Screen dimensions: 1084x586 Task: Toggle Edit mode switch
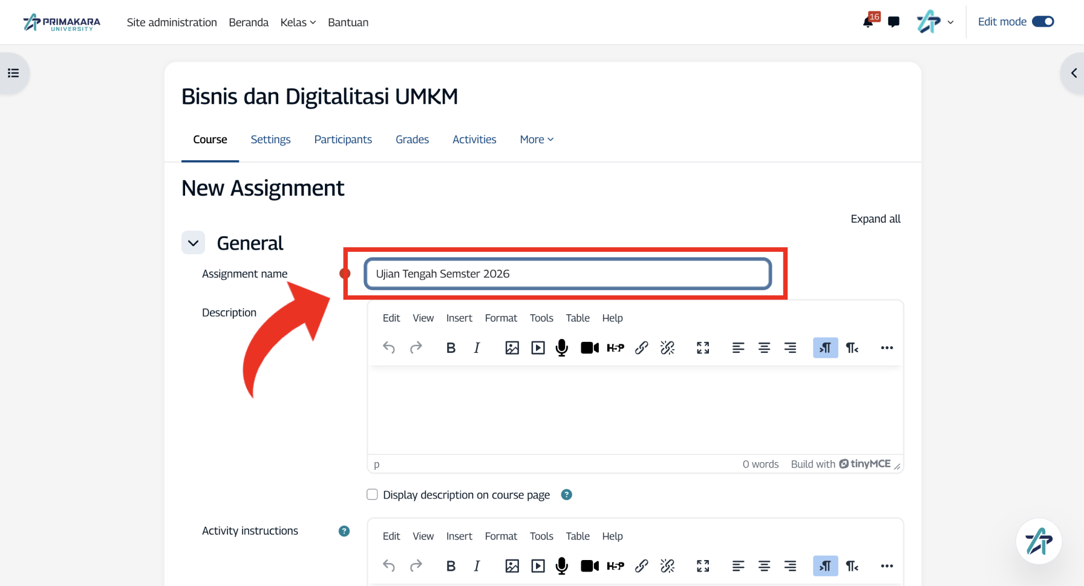point(1043,22)
